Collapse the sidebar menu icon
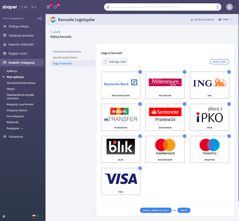This screenshot has height=221, width=239. tap(40, 18)
